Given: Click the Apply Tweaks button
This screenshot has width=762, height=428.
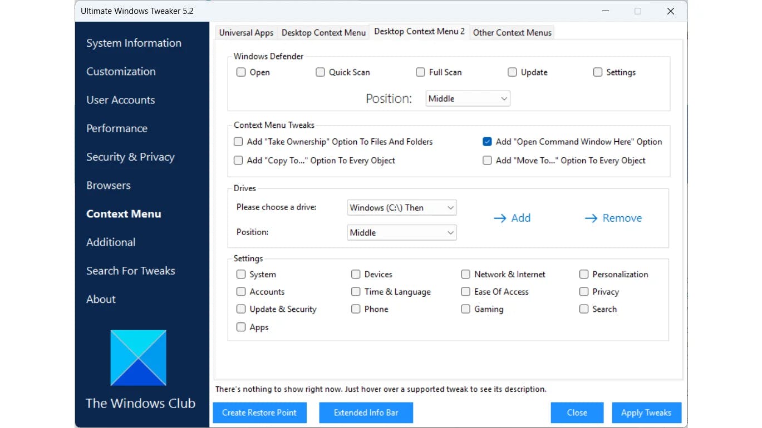Looking at the screenshot, I should 646,412.
